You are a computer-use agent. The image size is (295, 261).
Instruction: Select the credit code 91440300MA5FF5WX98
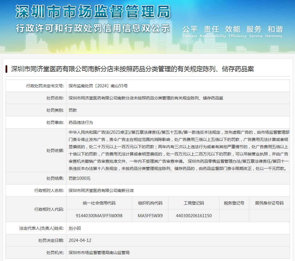click(99, 216)
